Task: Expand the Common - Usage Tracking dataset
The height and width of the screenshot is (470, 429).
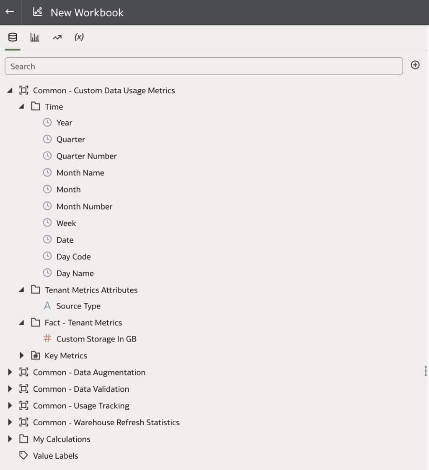Action: tap(10, 406)
